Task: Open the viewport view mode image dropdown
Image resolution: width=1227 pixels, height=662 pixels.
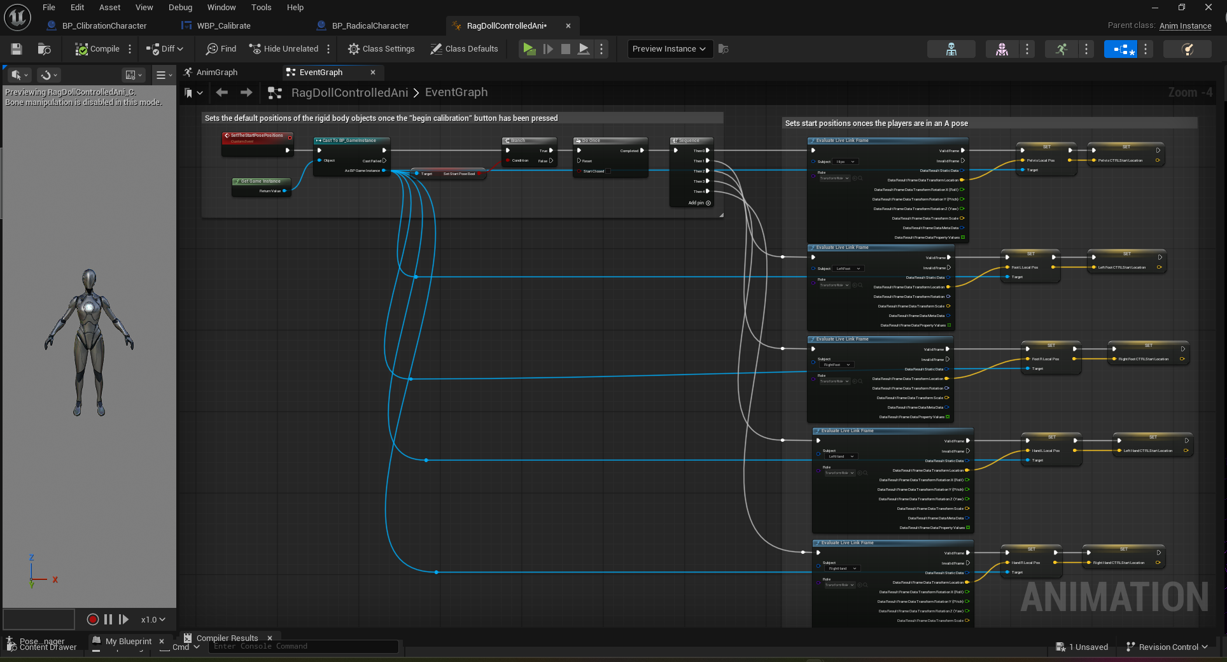Action: 134,75
